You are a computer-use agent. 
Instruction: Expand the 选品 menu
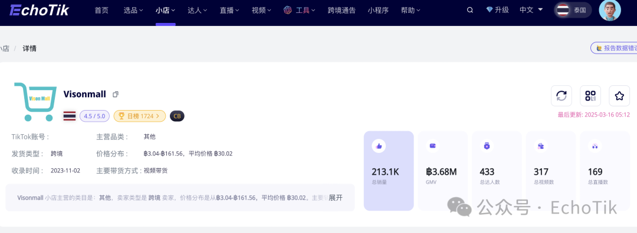(133, 11)
